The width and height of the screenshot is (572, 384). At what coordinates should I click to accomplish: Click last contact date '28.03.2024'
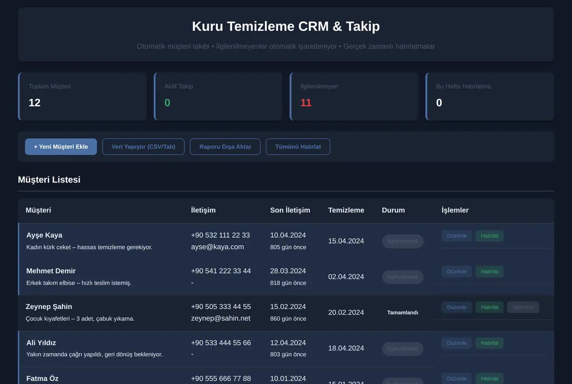click(x=288, y=271)
